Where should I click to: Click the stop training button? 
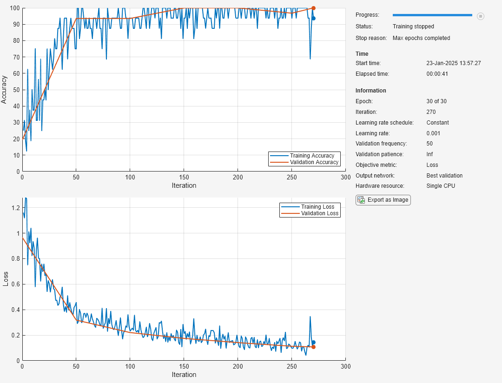click(x=481, y=16)
